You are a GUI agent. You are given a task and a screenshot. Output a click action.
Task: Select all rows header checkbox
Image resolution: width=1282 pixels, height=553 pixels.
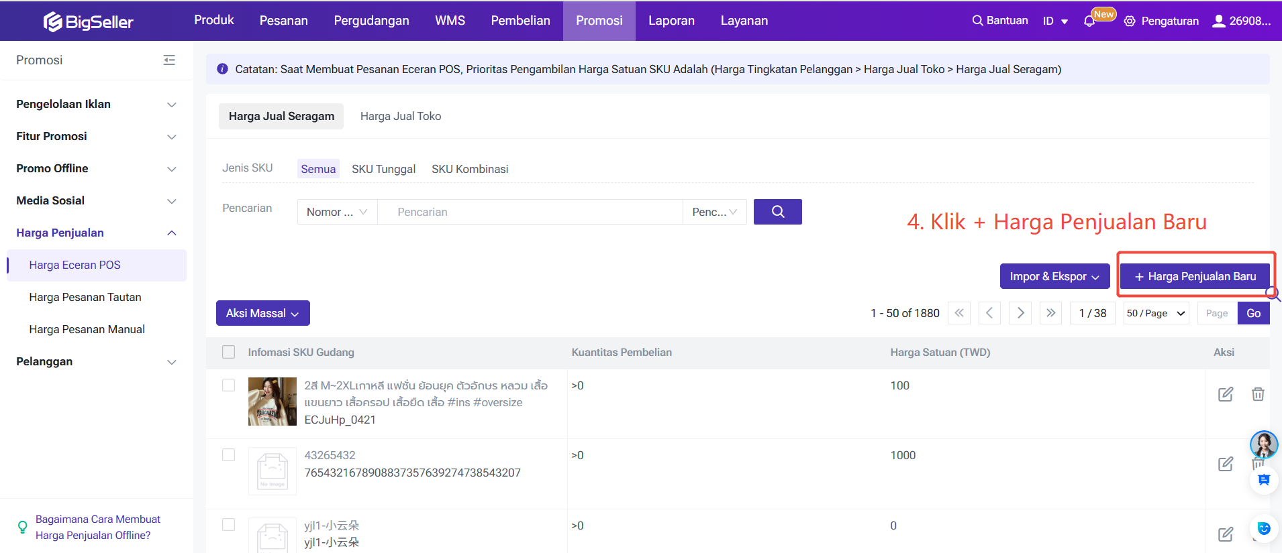click(229, 352)
